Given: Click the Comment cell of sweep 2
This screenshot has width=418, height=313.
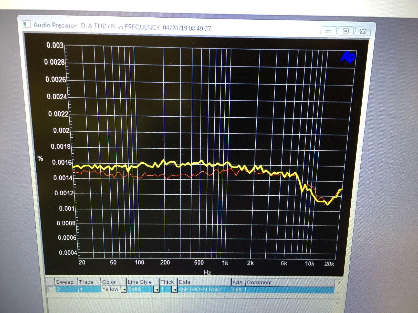Looking at the screenshot, I should point(290,290).
